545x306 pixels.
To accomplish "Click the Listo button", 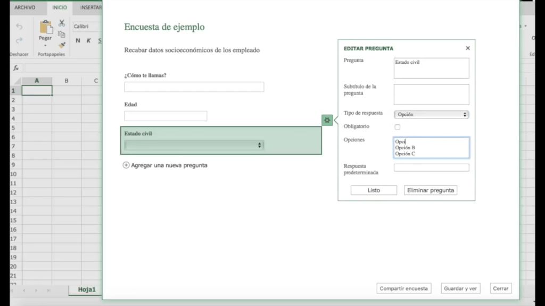I will coord(374,190).
